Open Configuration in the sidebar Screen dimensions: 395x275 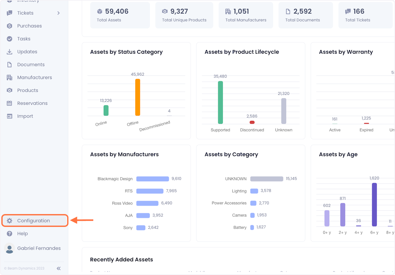pos(35,221)
